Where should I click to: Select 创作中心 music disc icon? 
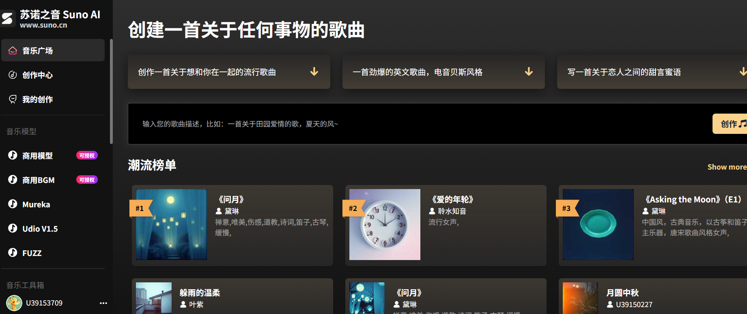coord(13,75)
